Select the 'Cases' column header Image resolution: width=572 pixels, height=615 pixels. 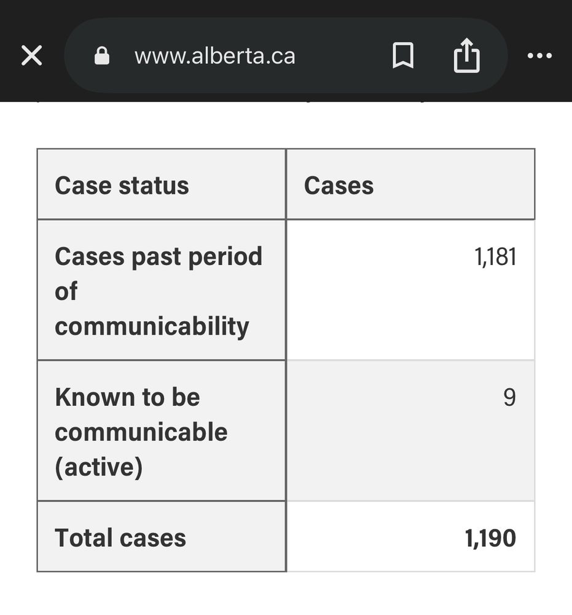point(339,185)
